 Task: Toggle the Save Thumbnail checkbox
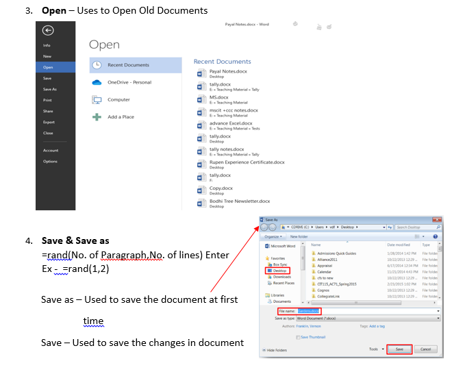298,337
